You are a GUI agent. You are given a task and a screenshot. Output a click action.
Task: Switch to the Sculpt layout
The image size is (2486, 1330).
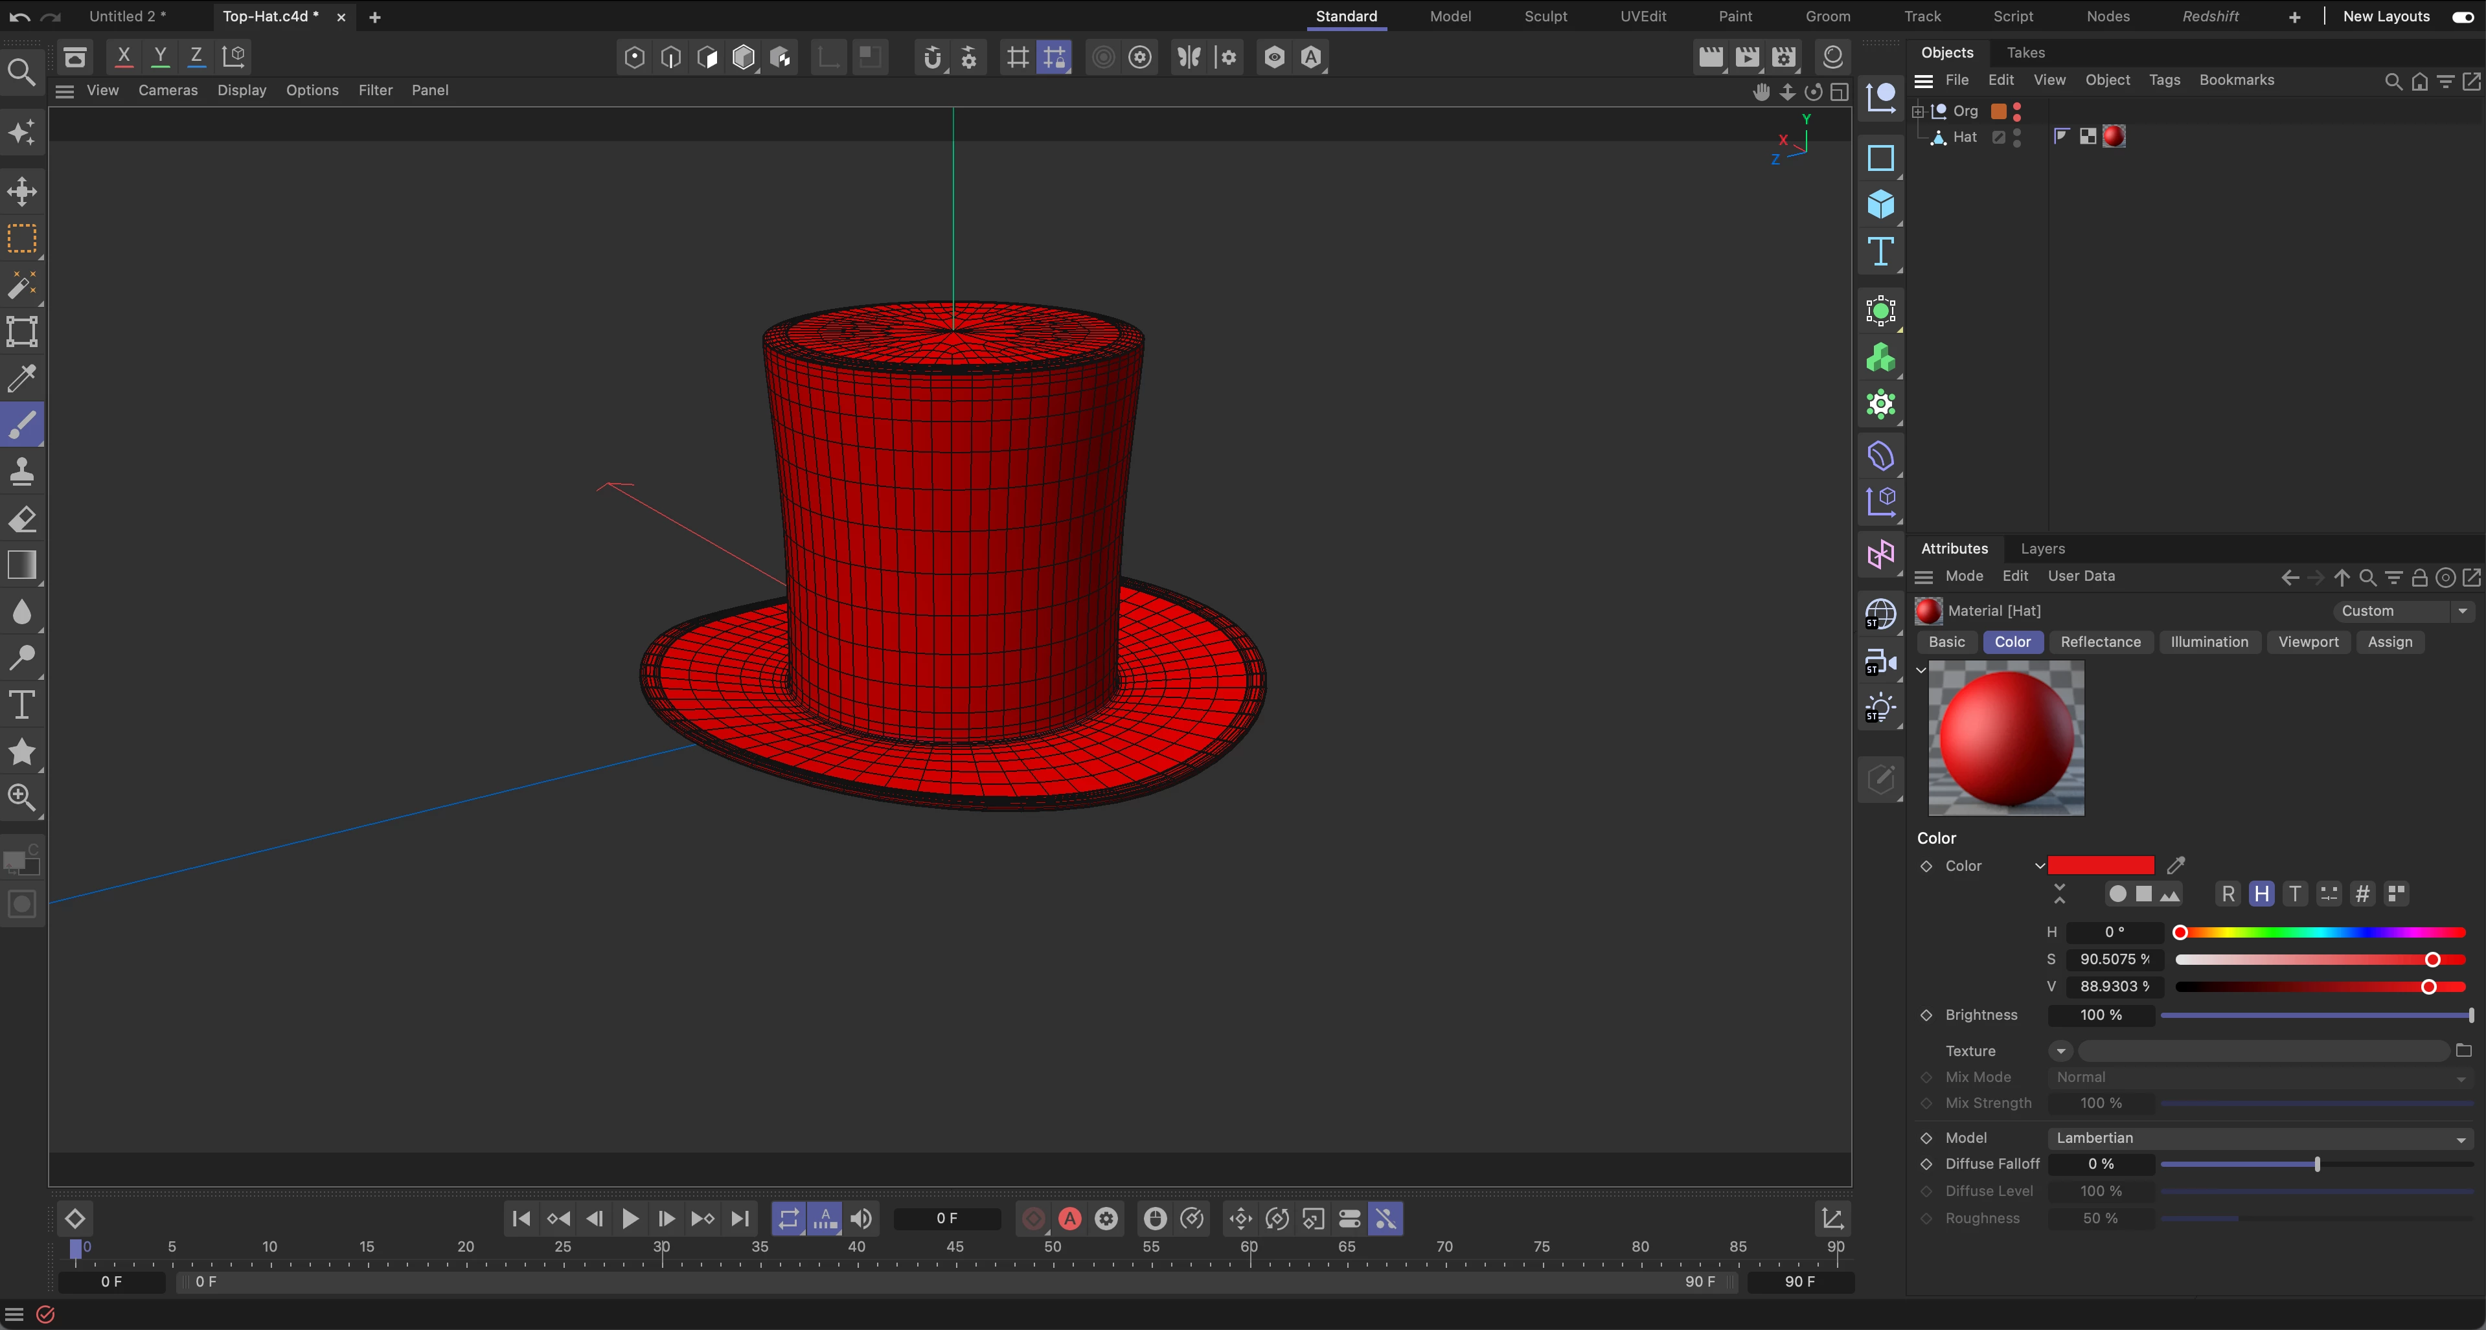click(x=1545, y=16)
